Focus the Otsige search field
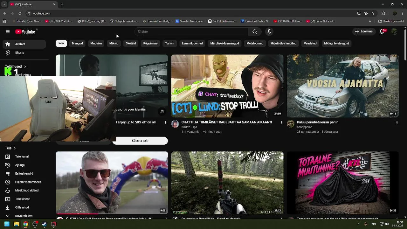This screenshot has height=229, width=407. click(x=191, y=31)
